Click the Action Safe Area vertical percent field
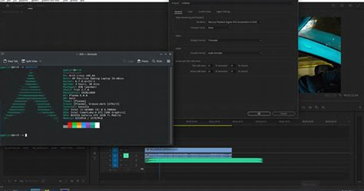 point(233,71)
